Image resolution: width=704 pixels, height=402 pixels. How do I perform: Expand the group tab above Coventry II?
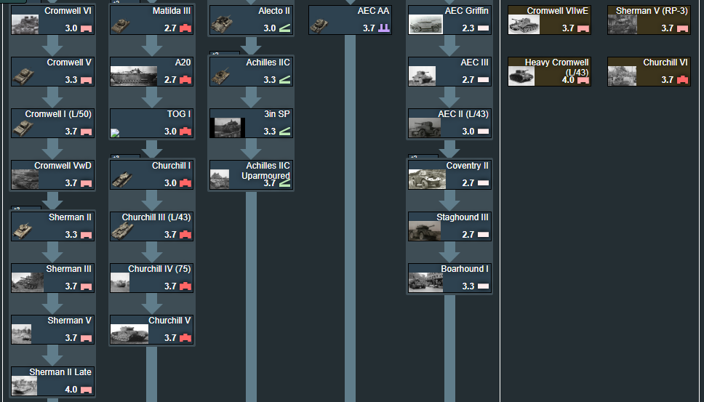coord(413,156)
